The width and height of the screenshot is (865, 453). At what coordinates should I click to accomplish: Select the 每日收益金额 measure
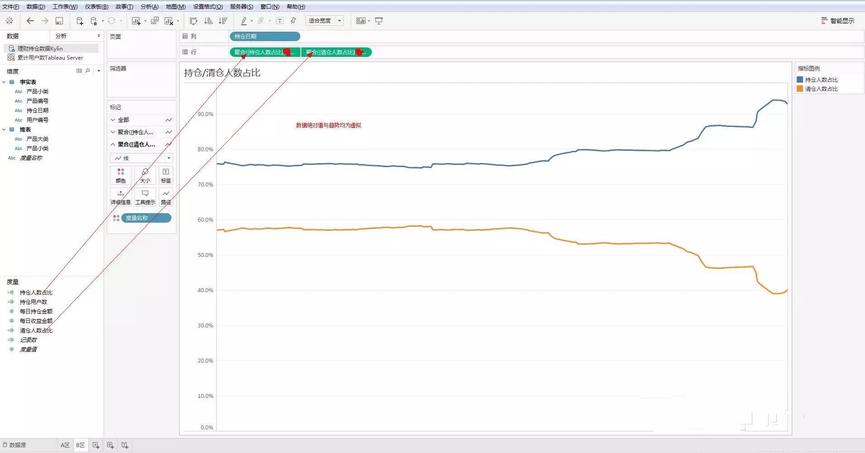36,321
